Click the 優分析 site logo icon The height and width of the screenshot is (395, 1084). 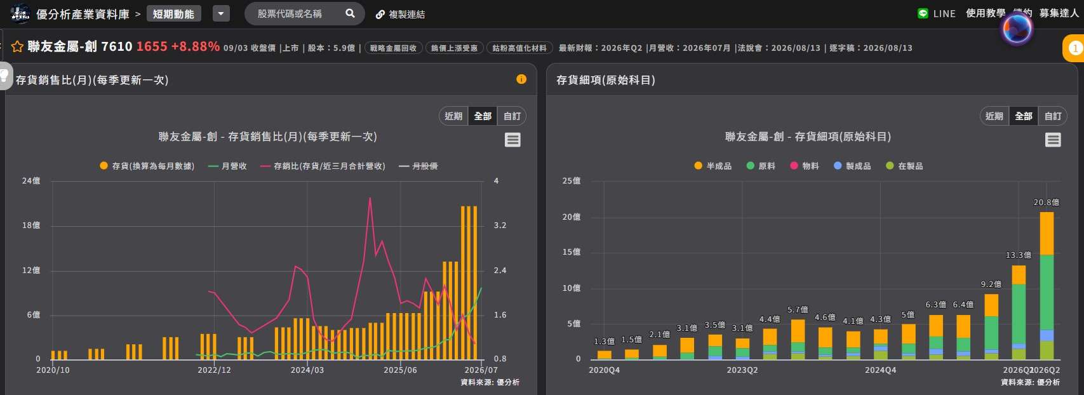coord(20,13)
